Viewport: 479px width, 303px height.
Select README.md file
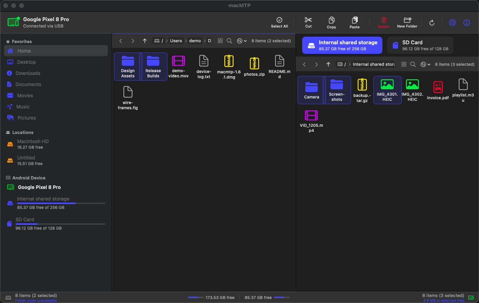(x=279, y=67)
